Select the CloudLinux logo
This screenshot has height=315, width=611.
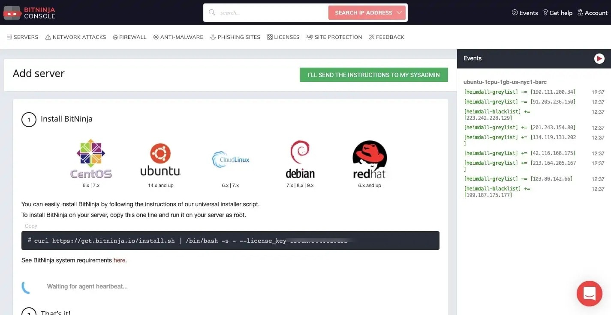(x=231, y=160)
